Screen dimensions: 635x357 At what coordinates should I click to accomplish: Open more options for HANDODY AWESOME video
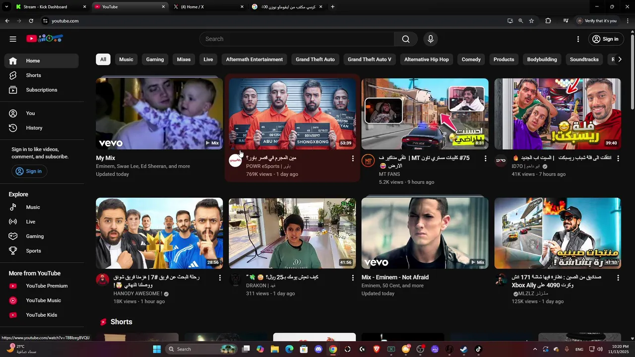pyautogui.click(x=220, y=278)
